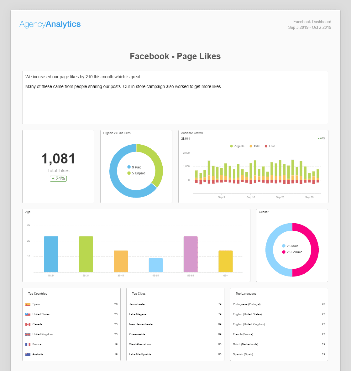This screenshot has width=351, height=371.
Task: Click the blue 9 Paid legend dot
Action: click(x=128, y=167)
